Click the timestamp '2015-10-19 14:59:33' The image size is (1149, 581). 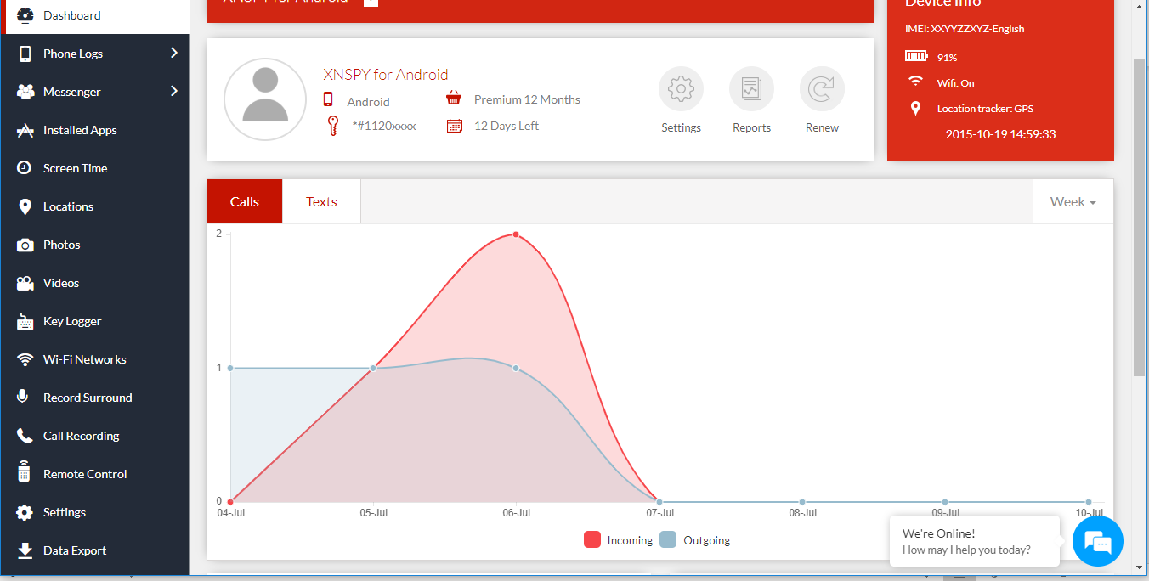[x=1001, y=134]
